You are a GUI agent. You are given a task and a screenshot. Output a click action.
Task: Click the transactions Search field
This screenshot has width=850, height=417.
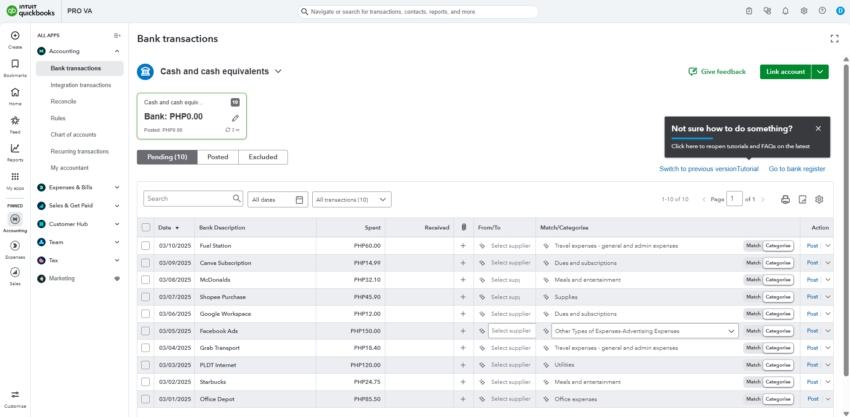click(x=188, y=199)
